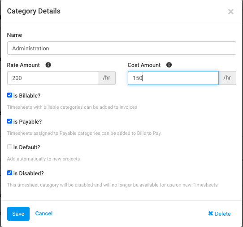
Task: Open the Cost Amount info icon
Action: pyautogui.click(x=169, y=65)
